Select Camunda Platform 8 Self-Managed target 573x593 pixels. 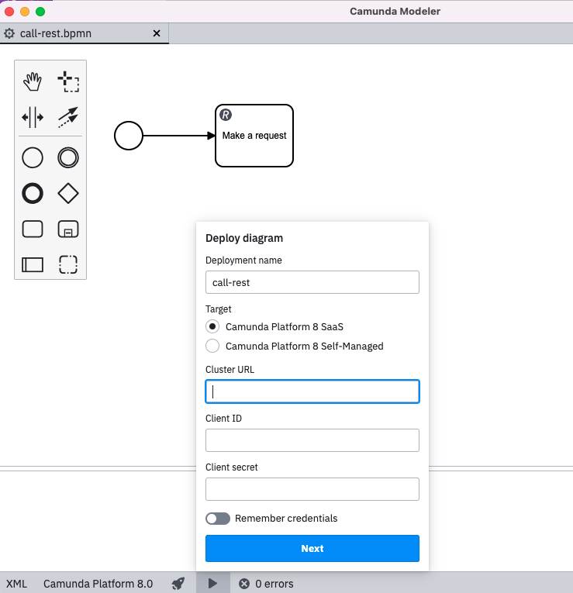[212, 346]
